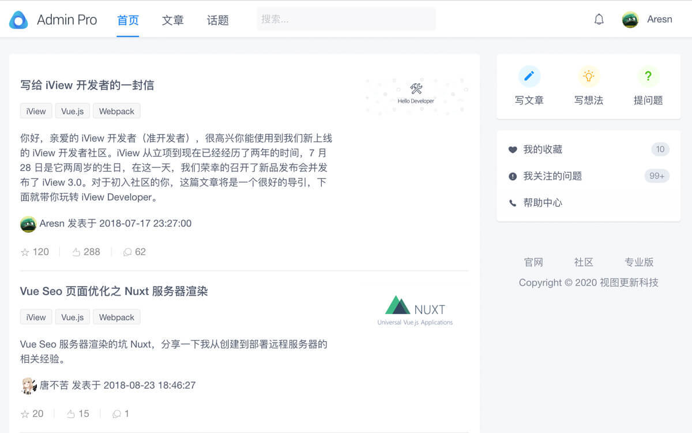The image size is (692, 433).
Task: Click the 写想法 lightbulb icon
Action: tap(589, 76)
